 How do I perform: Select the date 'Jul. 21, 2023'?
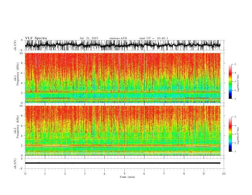tap(89, 38)
